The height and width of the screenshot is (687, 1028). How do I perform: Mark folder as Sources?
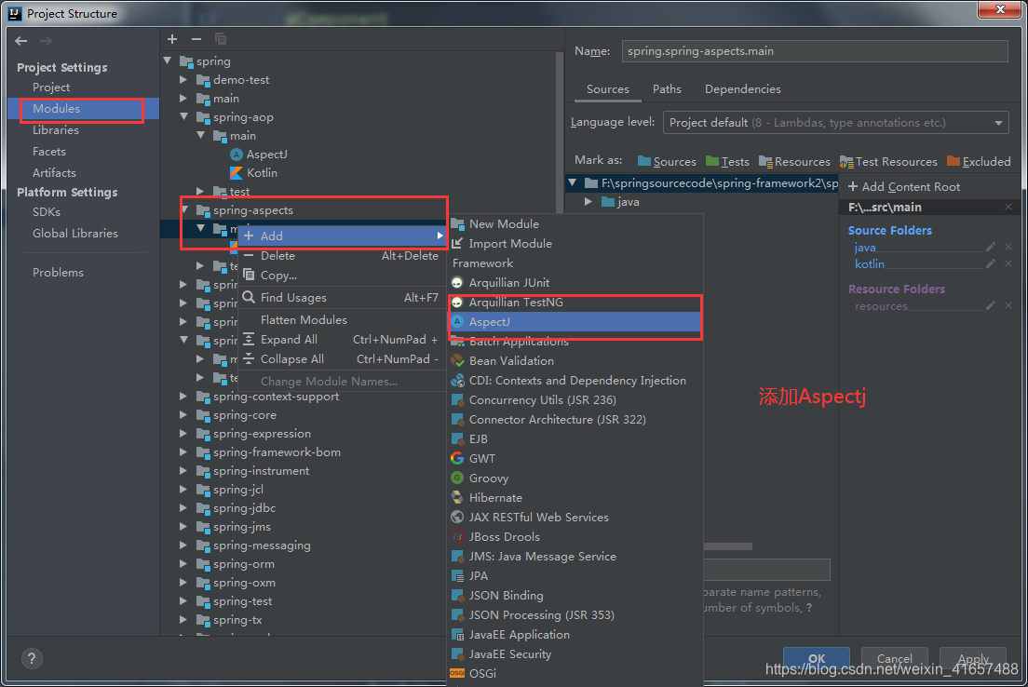point(667,161)
